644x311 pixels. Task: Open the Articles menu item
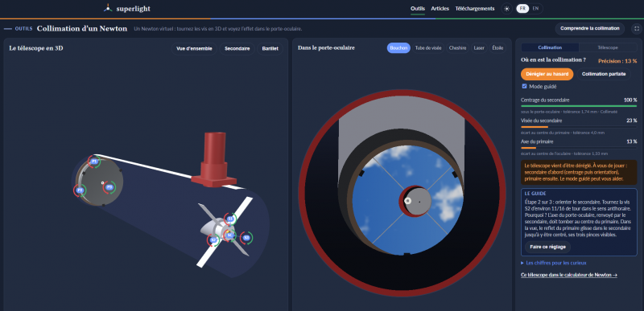440,9
